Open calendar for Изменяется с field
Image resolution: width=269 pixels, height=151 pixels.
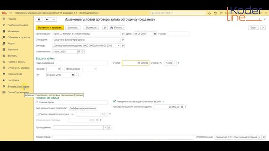point(79,52)
